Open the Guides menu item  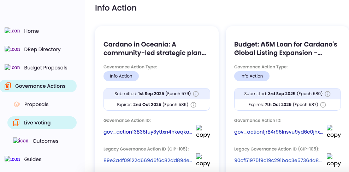[33, 159]
